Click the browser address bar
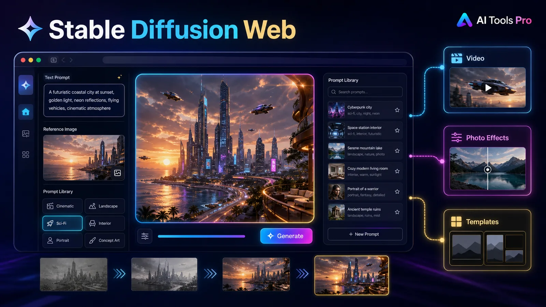The height and width of the screenshot is (307, 546). [x=254, y=60]
